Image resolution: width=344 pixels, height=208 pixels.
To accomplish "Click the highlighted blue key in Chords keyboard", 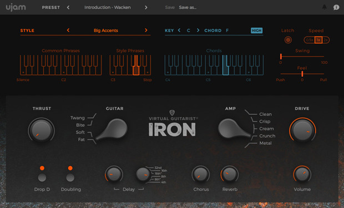I will pos(225,70).
